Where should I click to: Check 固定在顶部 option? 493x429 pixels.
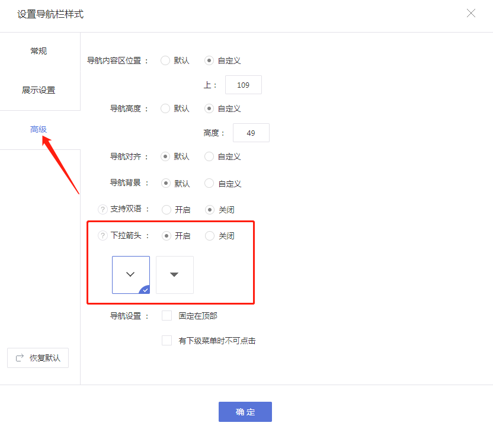pyautogui.click(x=167, y=315)
